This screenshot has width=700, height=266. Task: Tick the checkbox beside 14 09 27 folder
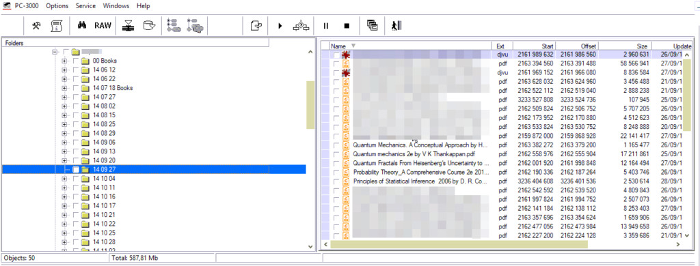click(x=76, y=170)
